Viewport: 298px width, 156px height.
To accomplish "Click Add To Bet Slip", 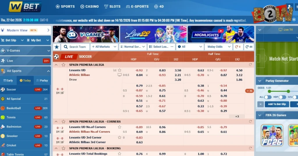I will tap(277, 104).
